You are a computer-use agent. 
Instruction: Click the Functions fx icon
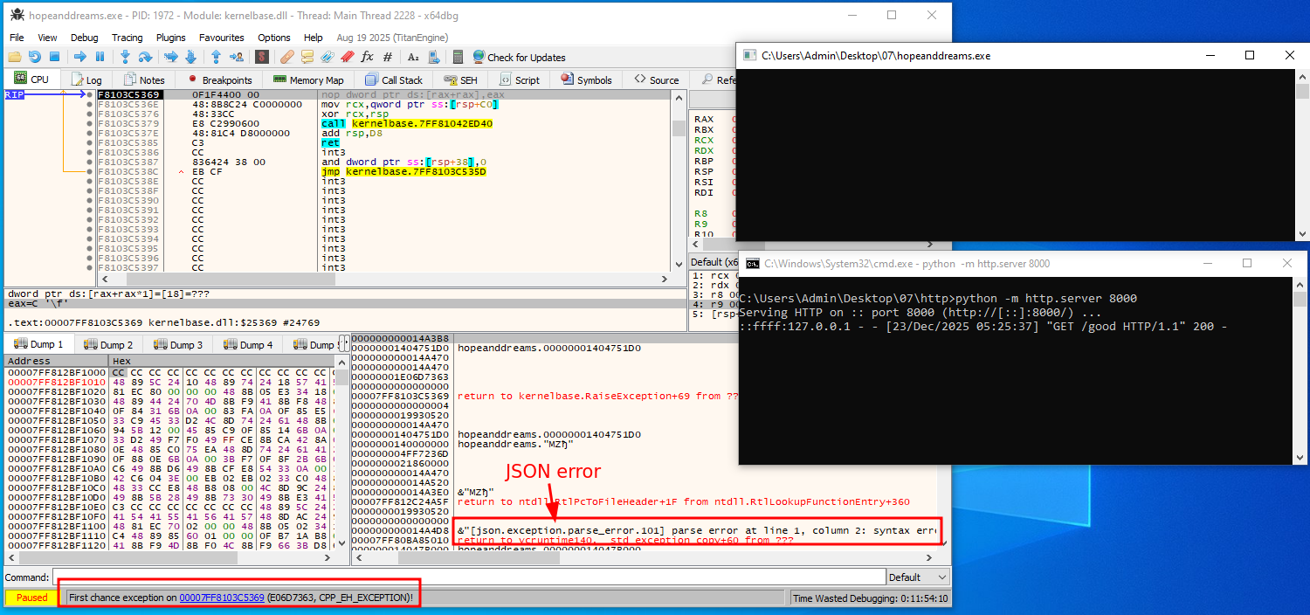367,57
